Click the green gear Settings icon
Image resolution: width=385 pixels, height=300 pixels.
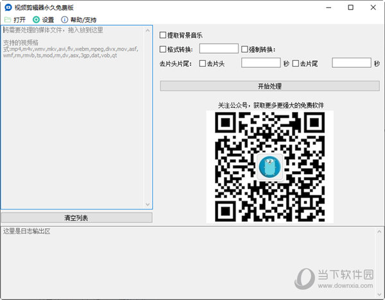pos(36,20)
